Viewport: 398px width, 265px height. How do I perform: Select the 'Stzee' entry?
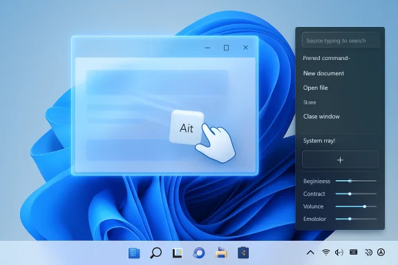tap(310, 102)
